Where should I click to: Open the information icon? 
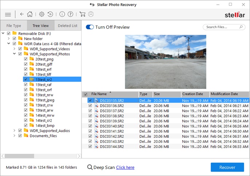click(x=62, y=14)
